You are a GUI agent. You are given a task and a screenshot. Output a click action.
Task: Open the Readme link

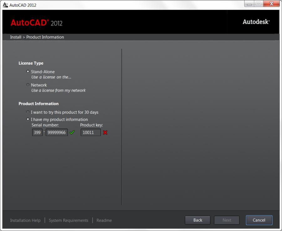click(x=104, y=220)
